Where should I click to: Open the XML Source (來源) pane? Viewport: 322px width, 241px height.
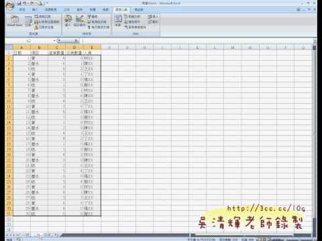coord(118,21)
